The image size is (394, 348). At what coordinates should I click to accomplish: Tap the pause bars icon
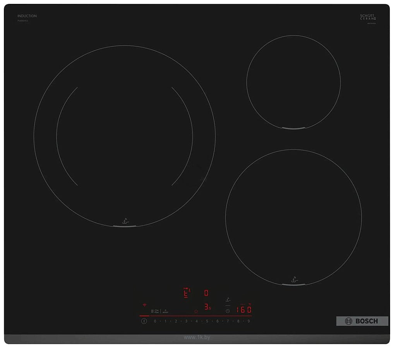tap(152, 311)
